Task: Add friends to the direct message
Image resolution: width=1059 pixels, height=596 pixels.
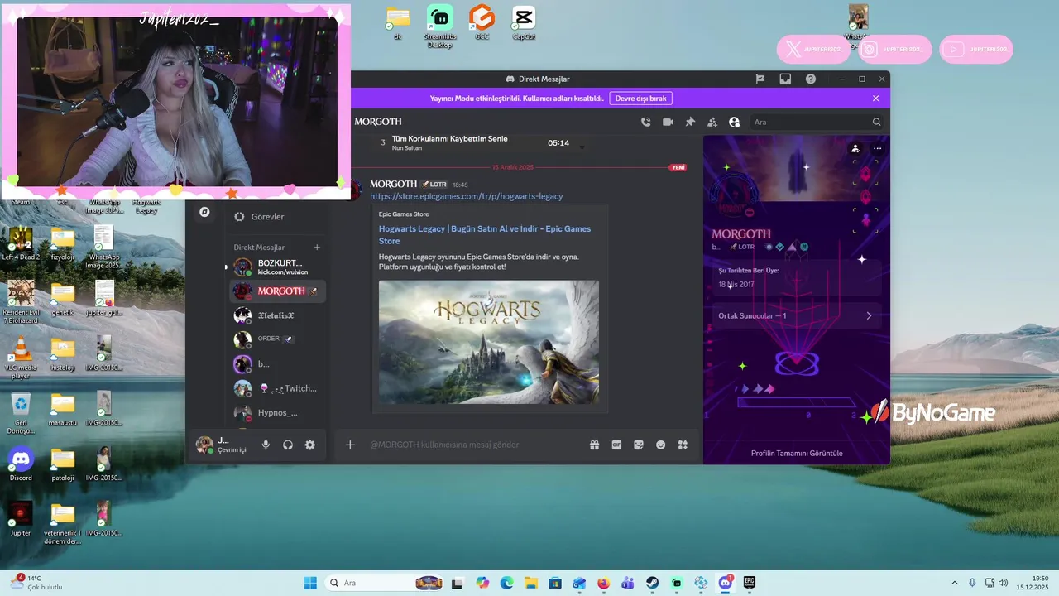Action: 712,122
